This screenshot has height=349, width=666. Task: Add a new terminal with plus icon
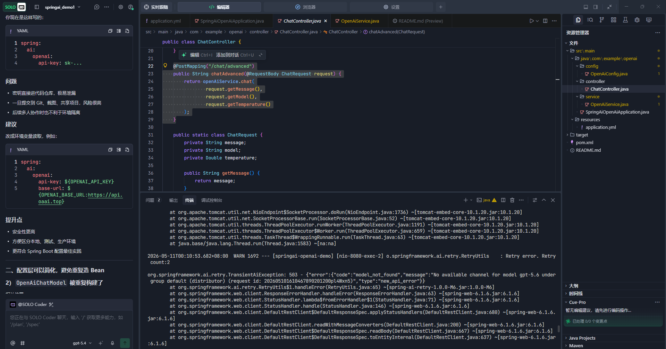(466, 200)
